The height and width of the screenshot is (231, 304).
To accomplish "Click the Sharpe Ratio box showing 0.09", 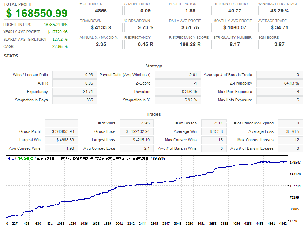I will (x=146, y=11).
